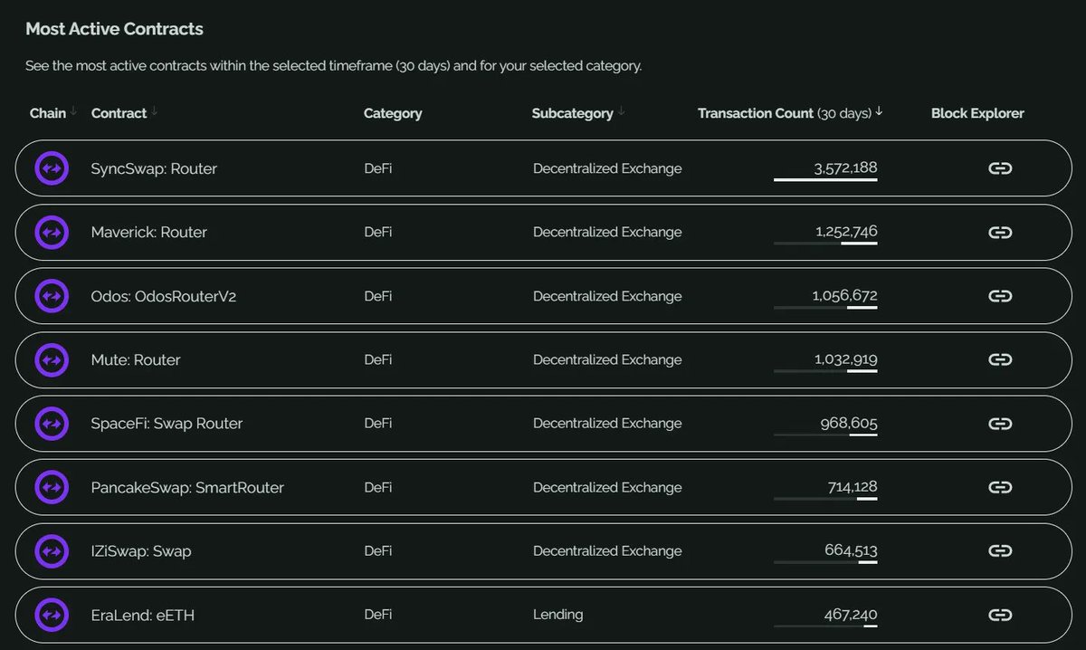Open block explorer link for PancakeSwap: SmartRouter

point(999,487)
